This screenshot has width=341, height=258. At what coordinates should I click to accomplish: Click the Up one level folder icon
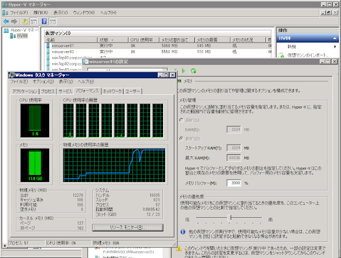[x=25, y=21]
